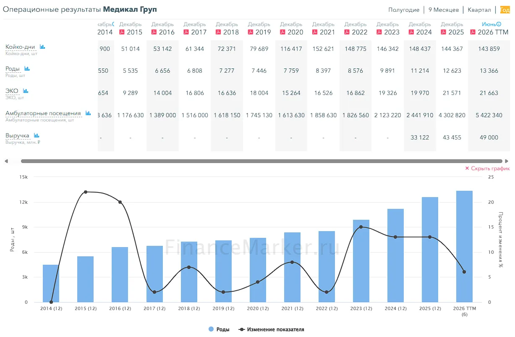
Task: Open PDF report icon for Декабрь 2020
Action: click(283, 32)
